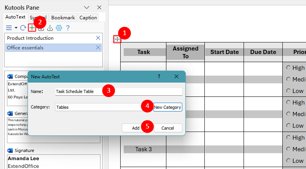Switch to the Caption tab
Viewport: 306px width, 169px height.
tap(88, 18)
